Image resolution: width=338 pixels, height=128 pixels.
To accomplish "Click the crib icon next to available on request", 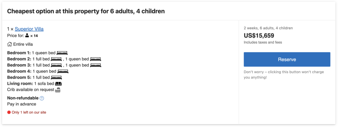I will coord(58,90).
